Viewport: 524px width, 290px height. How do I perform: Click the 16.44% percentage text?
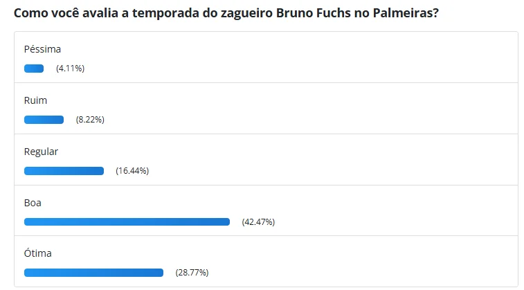click(x=132, y=171)
